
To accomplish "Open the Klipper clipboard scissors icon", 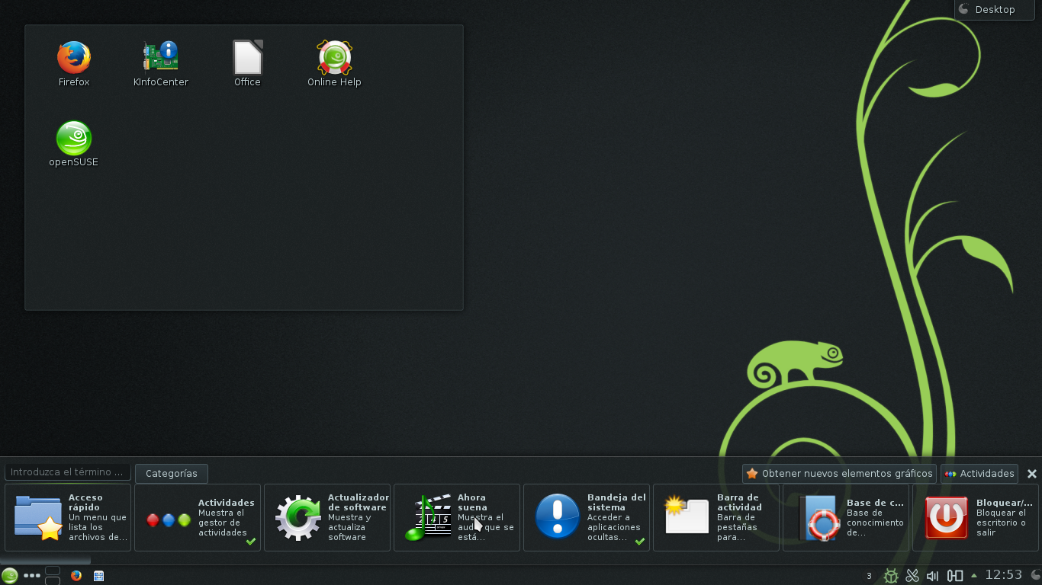I will (912, 576).
